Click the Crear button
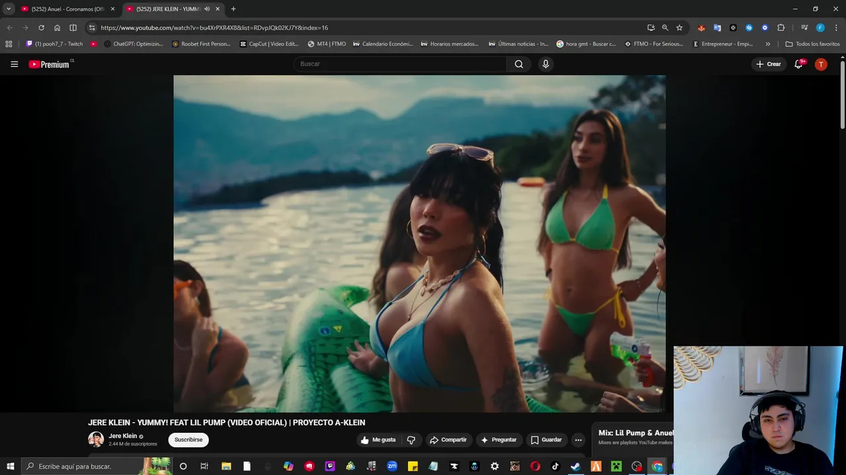The height and width of the screenshot is (475, 846). coord(768,64)
